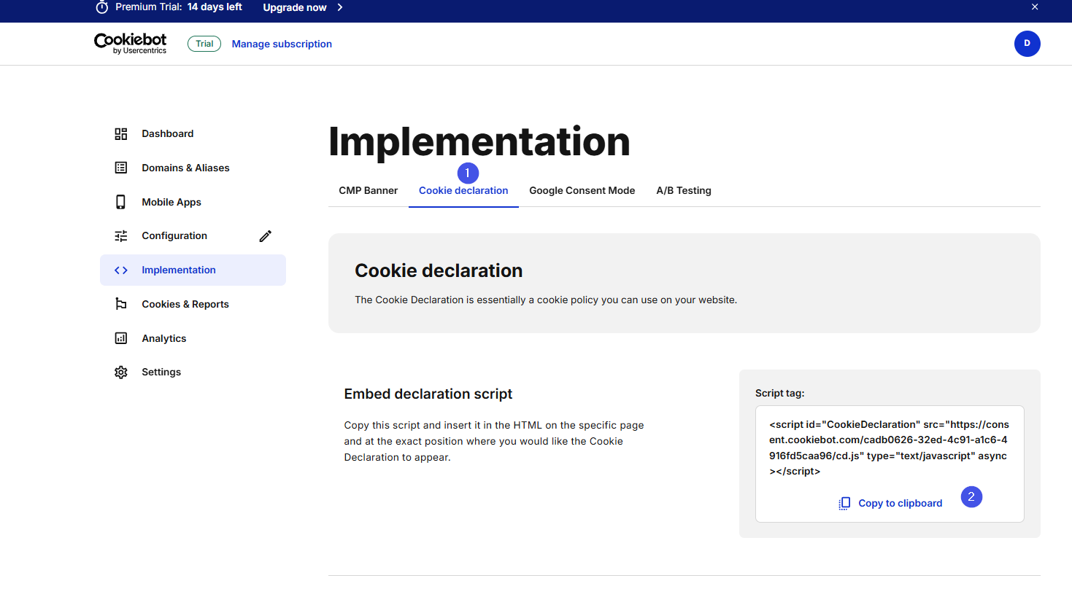The height and width of the screenshot is (597, 1072).
Task: Click inside the script tag code box
Action: pyautogui.click(x=890, y=464)
